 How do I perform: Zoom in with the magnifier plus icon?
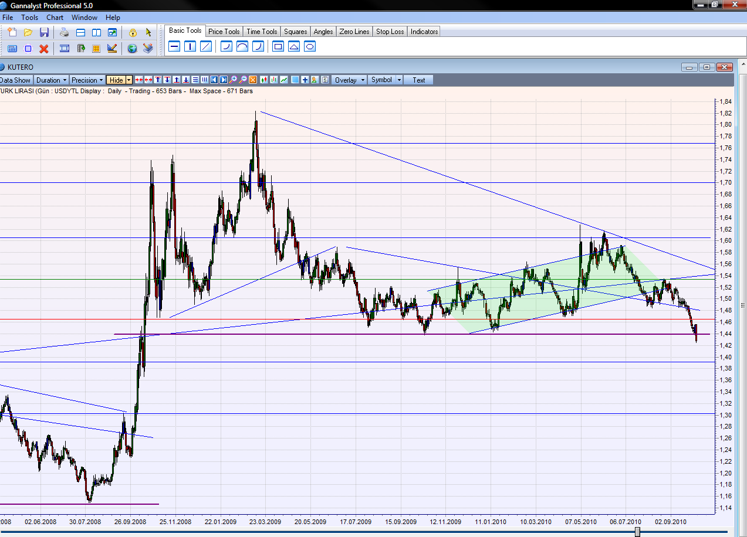click(x=234, y=80)
